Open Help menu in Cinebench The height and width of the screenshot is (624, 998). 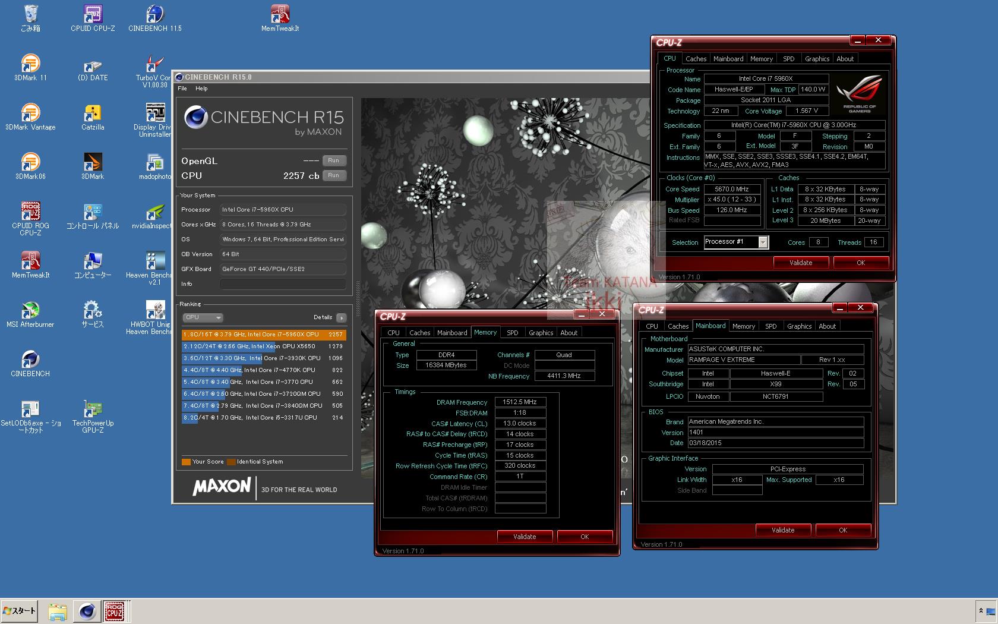201,89
